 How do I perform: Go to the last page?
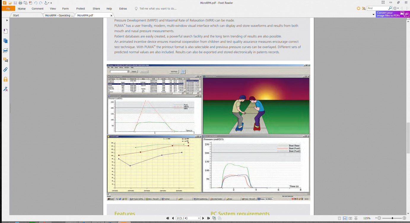(x=209, y=218)
